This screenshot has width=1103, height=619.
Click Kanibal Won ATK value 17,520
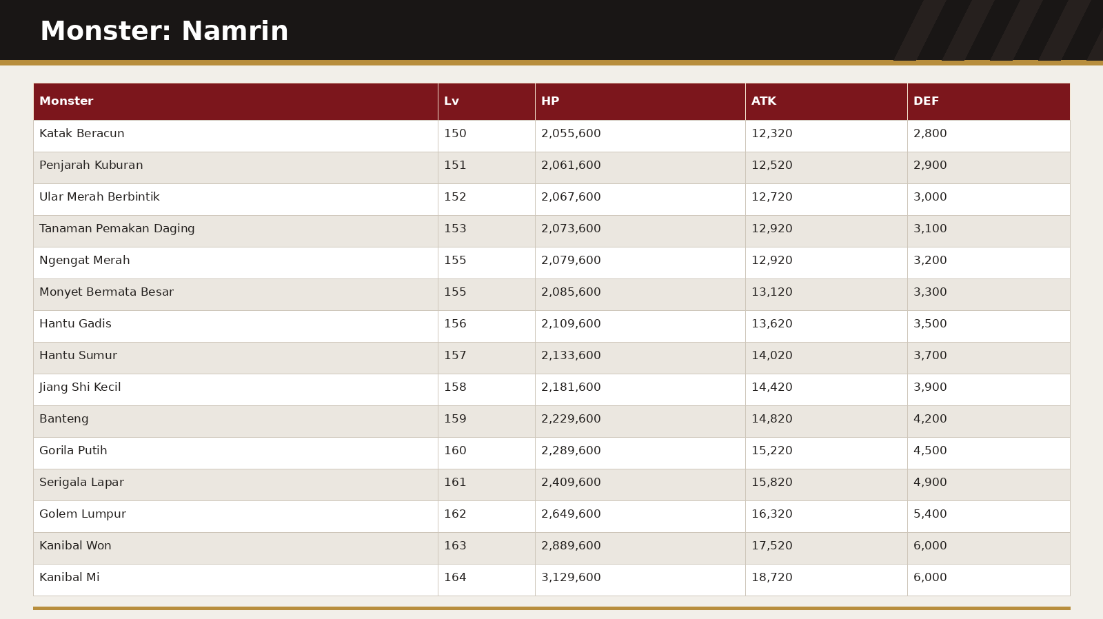click(772, 546)
